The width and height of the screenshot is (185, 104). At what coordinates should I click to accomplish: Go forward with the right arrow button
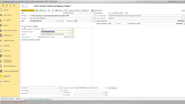point(26,6)
